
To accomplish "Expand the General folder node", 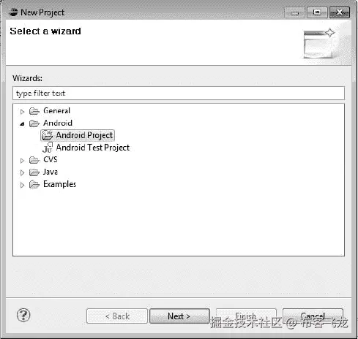I will pos(22,112).
